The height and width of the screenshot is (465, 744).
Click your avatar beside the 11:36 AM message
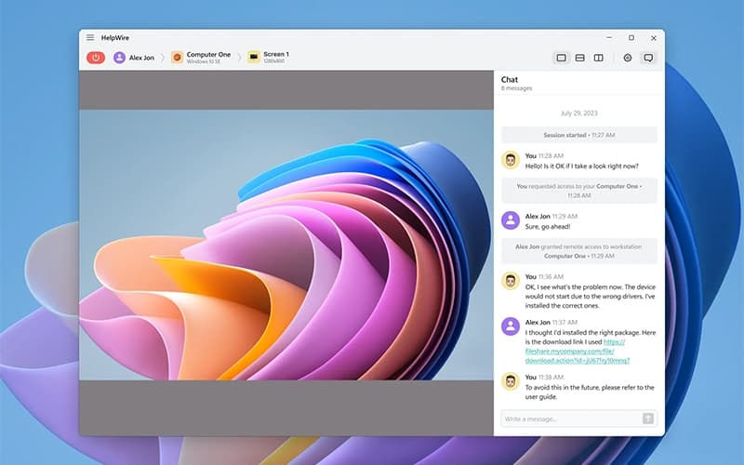tap(511, 281)
